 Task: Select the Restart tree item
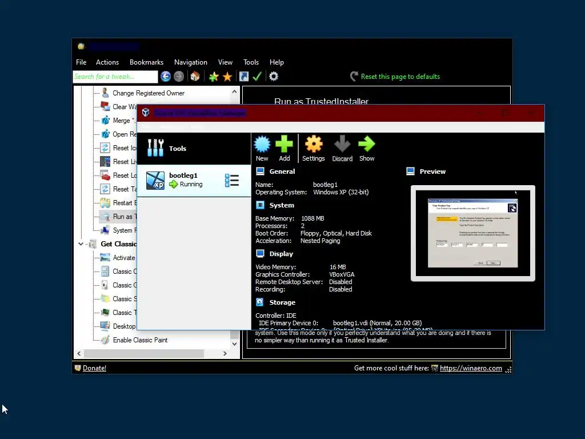point(125,203)
